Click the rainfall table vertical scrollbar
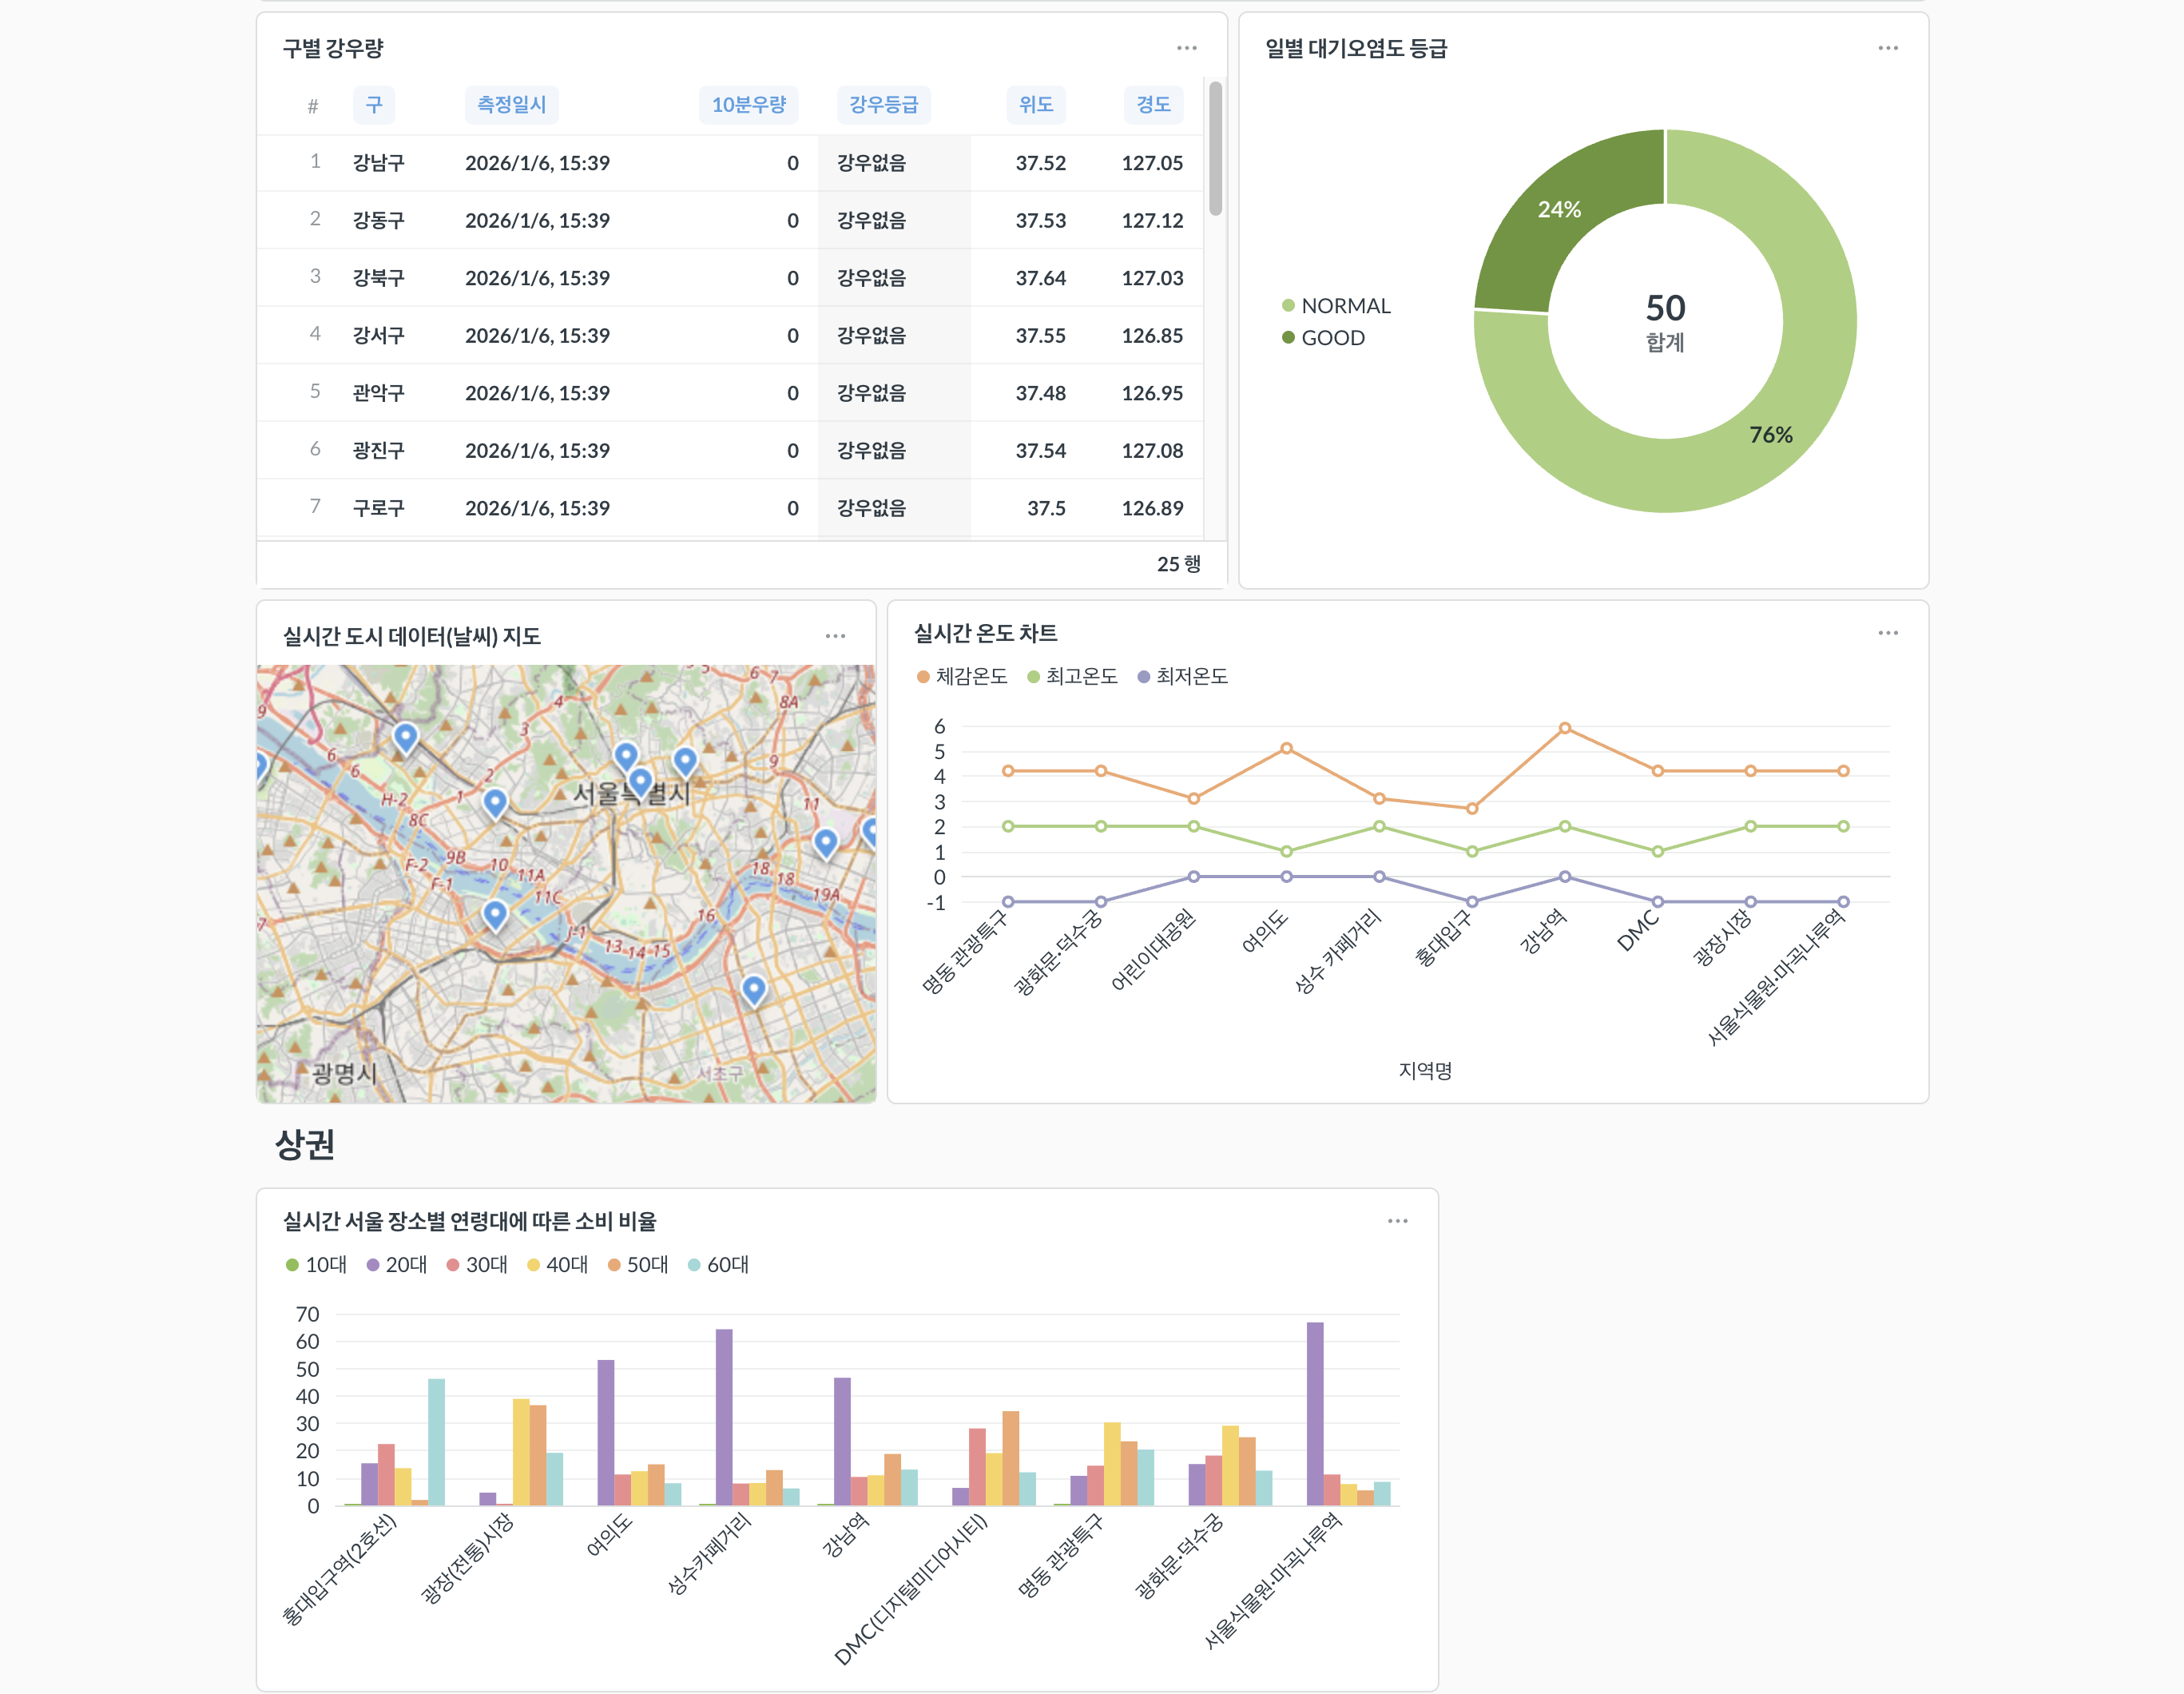 click(1215, 150)
